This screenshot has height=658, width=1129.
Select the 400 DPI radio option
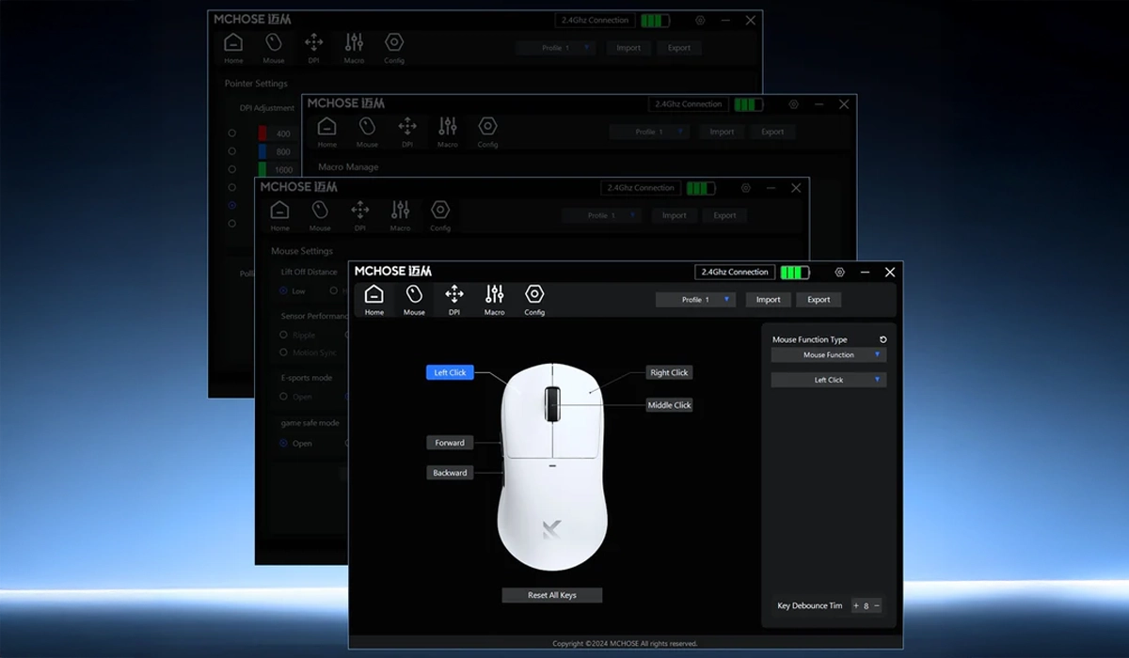coord(231,133)
